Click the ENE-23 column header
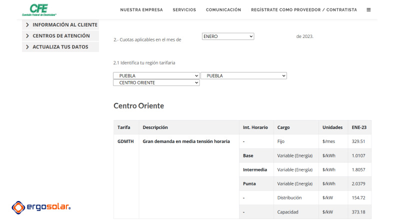The width and height of the screenshot is (400, 224). pos(359,127)
